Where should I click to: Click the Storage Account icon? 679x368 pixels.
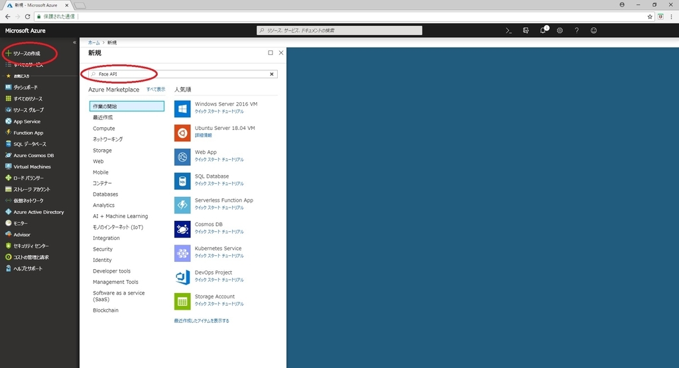pos(182,301)
